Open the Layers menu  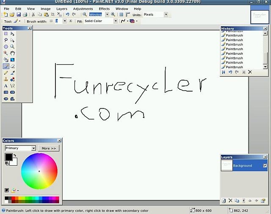62,8
